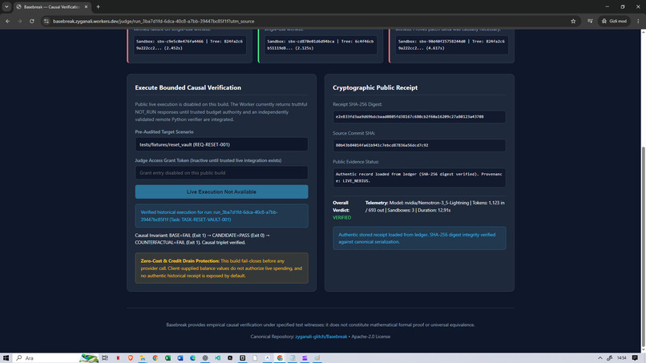Open the white 'A' app icon in taskbar
The image size is (646, 363).
[268, 358]
